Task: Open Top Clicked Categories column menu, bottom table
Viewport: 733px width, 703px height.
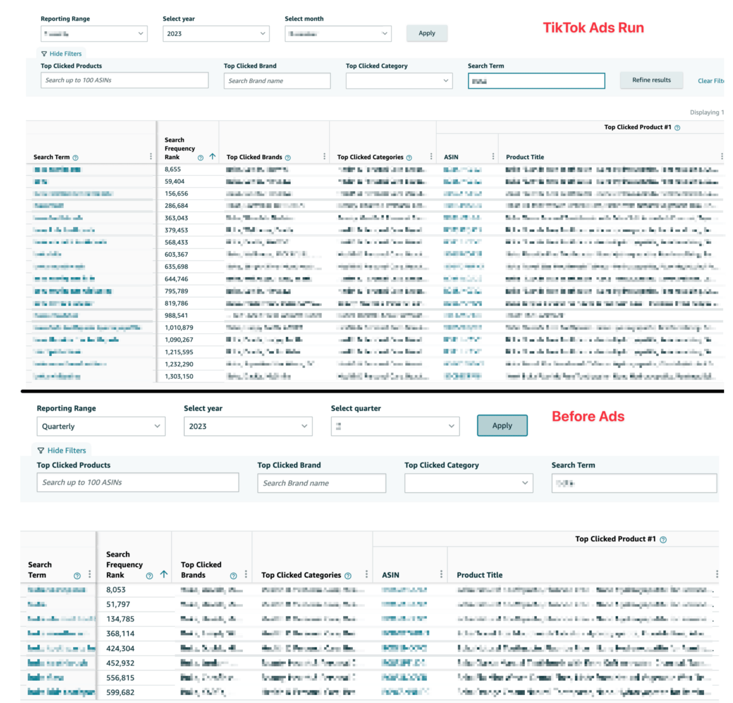Action: click(366, 574)
